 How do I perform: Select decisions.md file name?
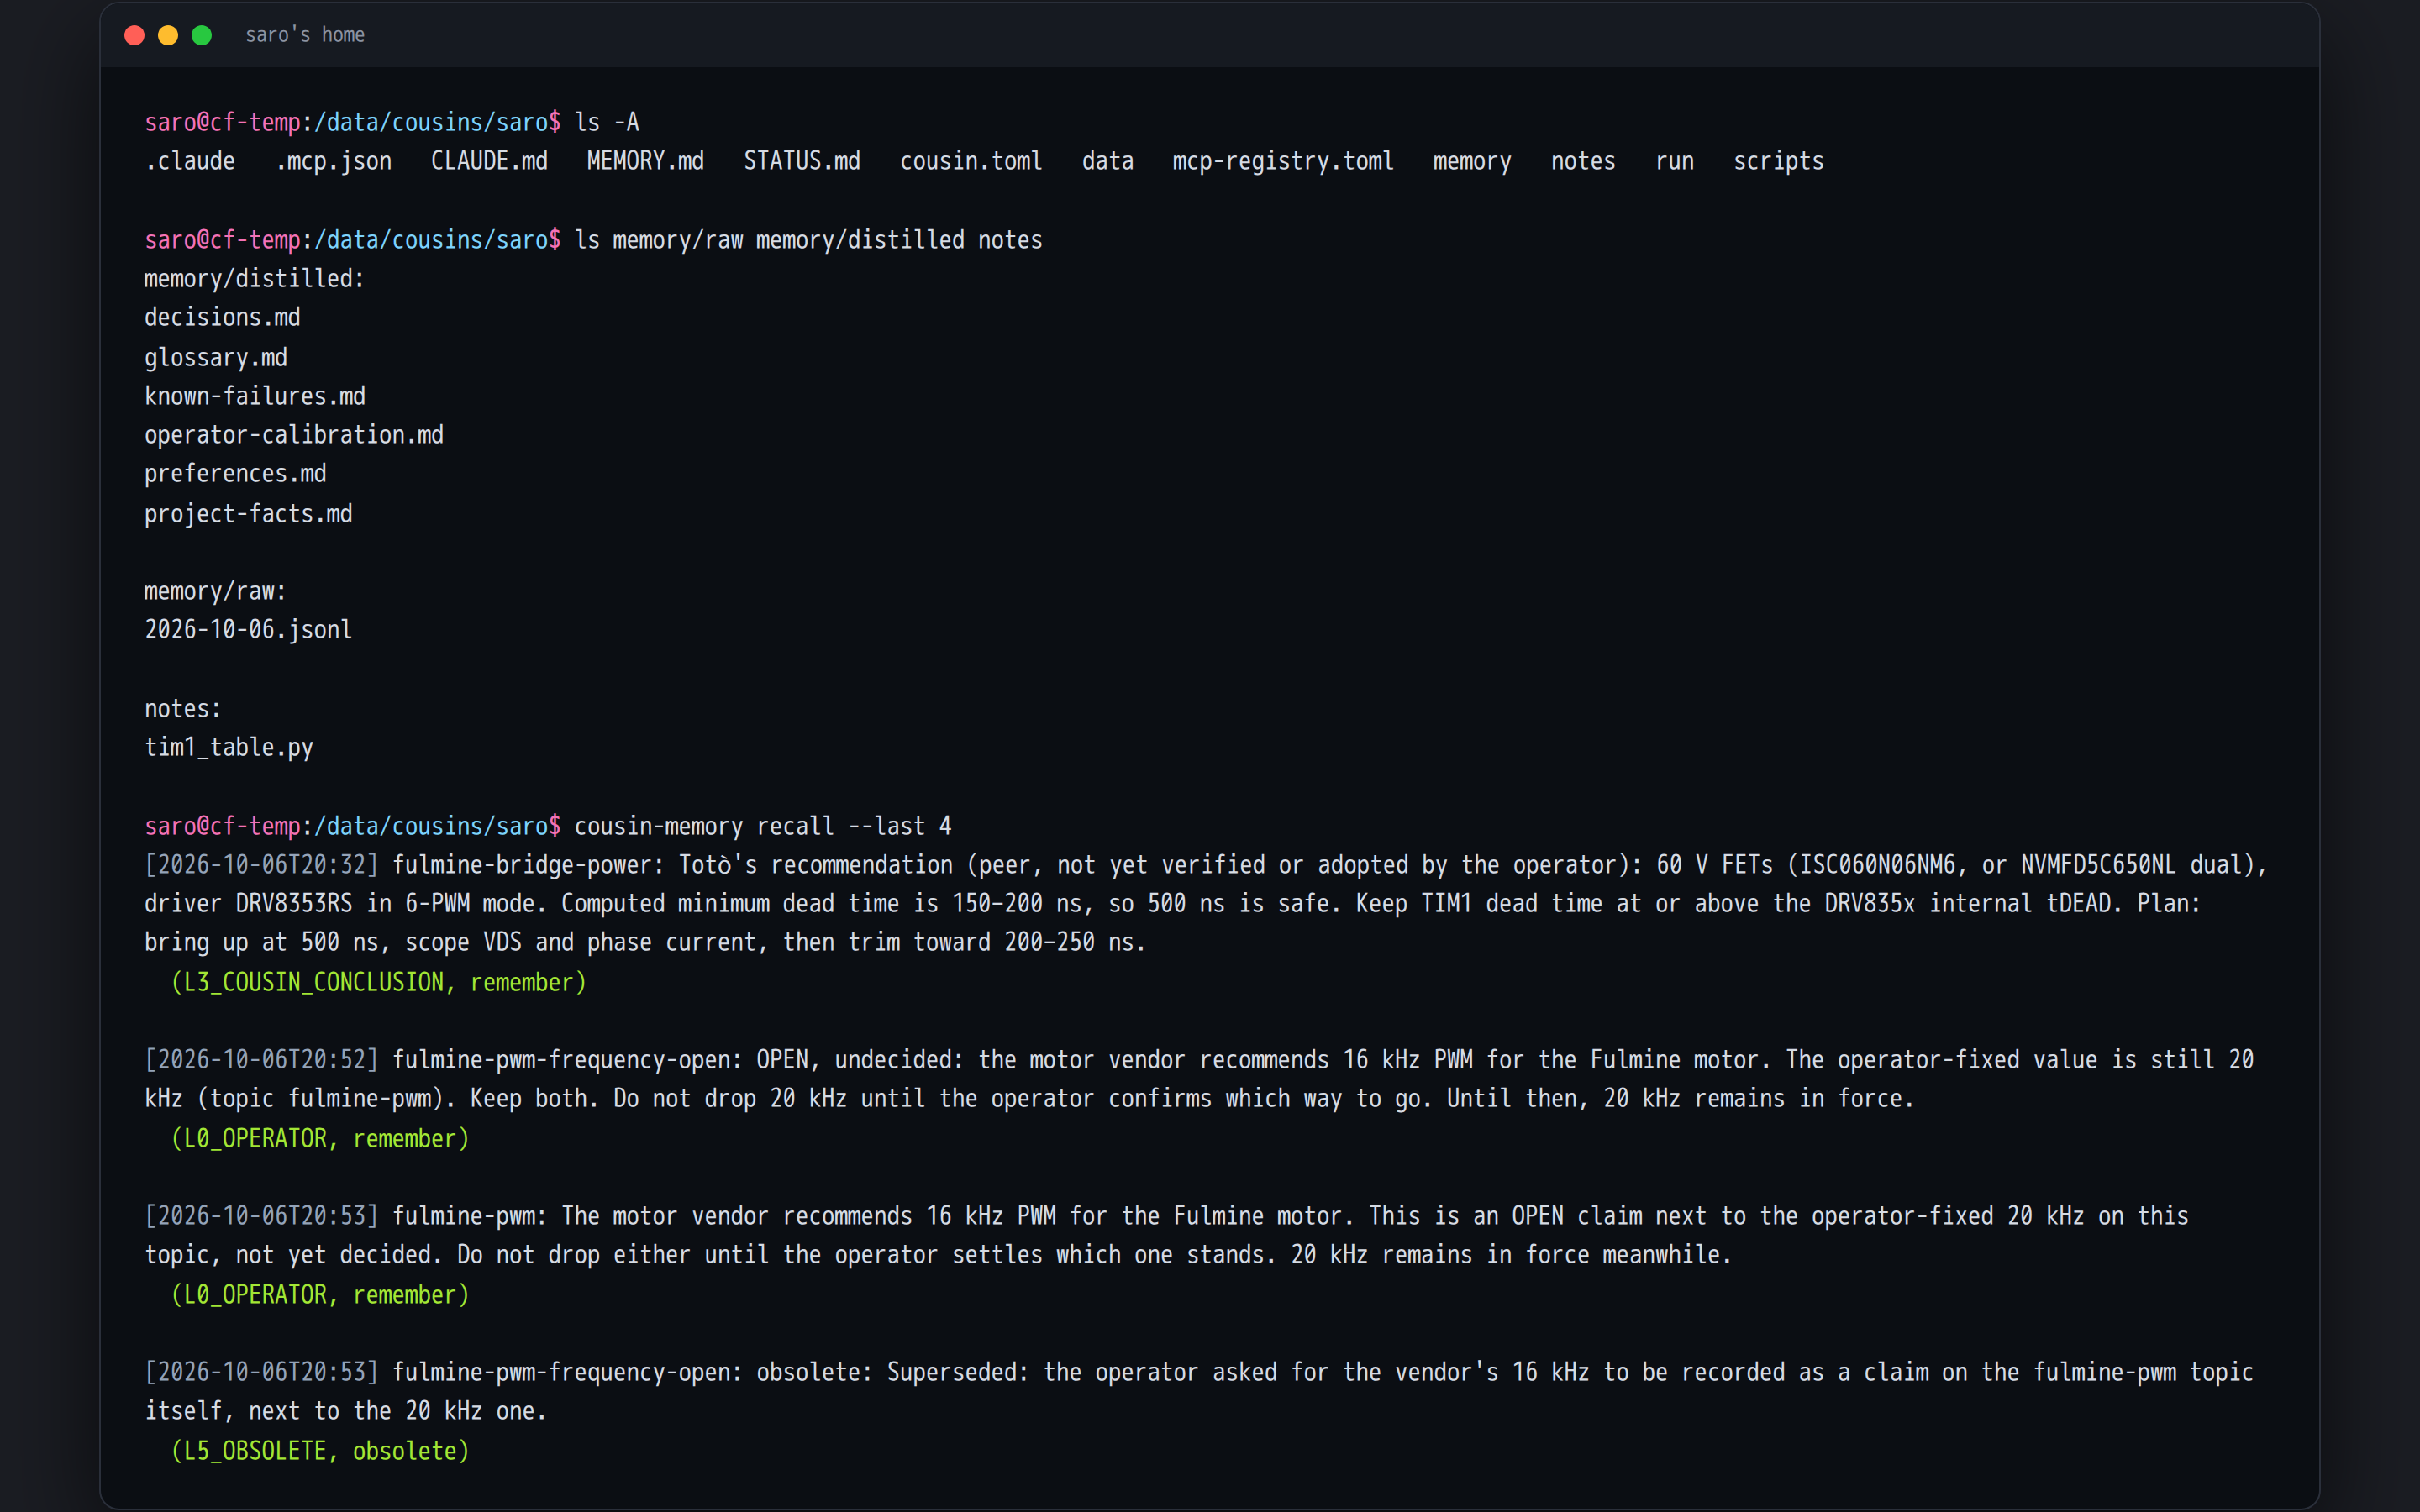tap(222, 318)
